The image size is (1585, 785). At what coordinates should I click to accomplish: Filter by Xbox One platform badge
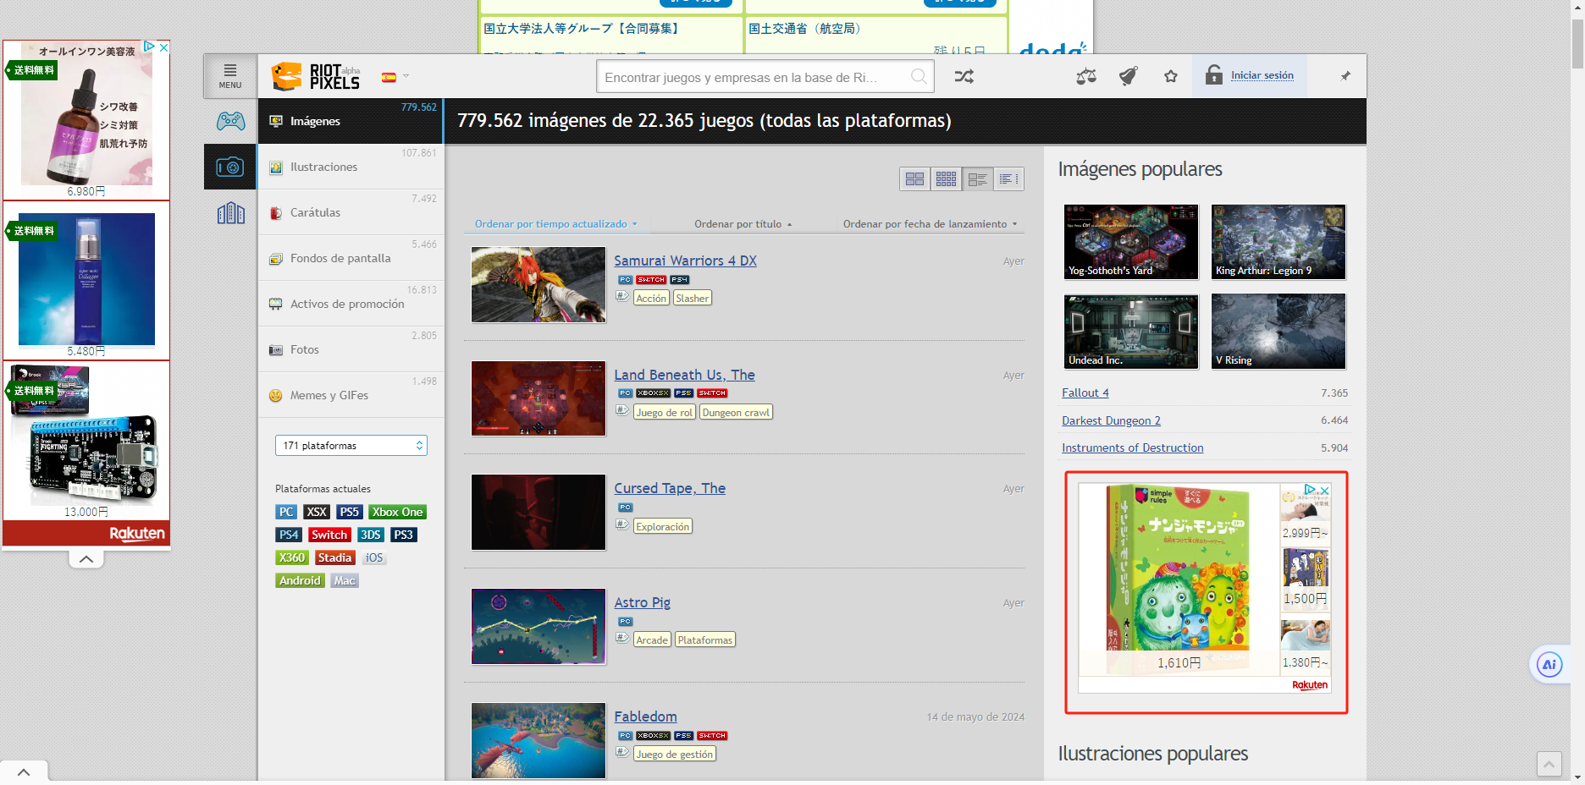click(x=397, y=512)
